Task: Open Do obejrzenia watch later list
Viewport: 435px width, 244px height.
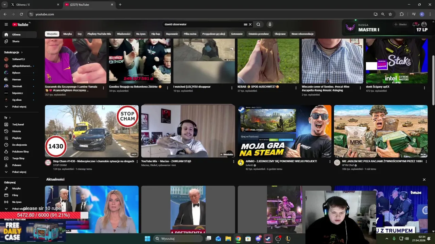Action: point(19,145)
